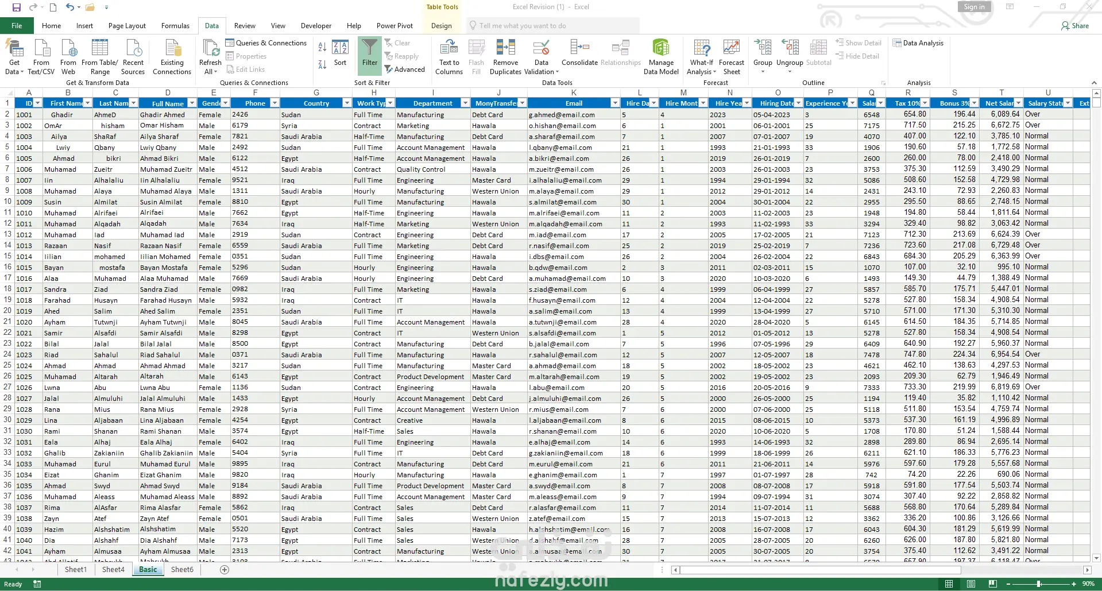Switch to the Home ribbon tab
Screen dimensions: 1102x591
click(x=51, y=26)
